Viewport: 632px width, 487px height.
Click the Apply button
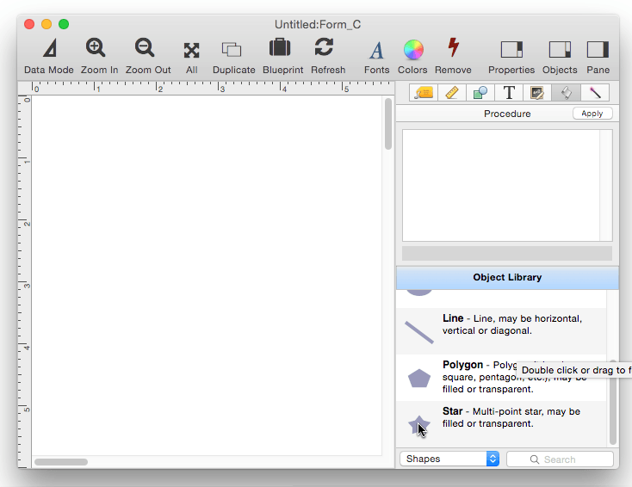point(592,114)
